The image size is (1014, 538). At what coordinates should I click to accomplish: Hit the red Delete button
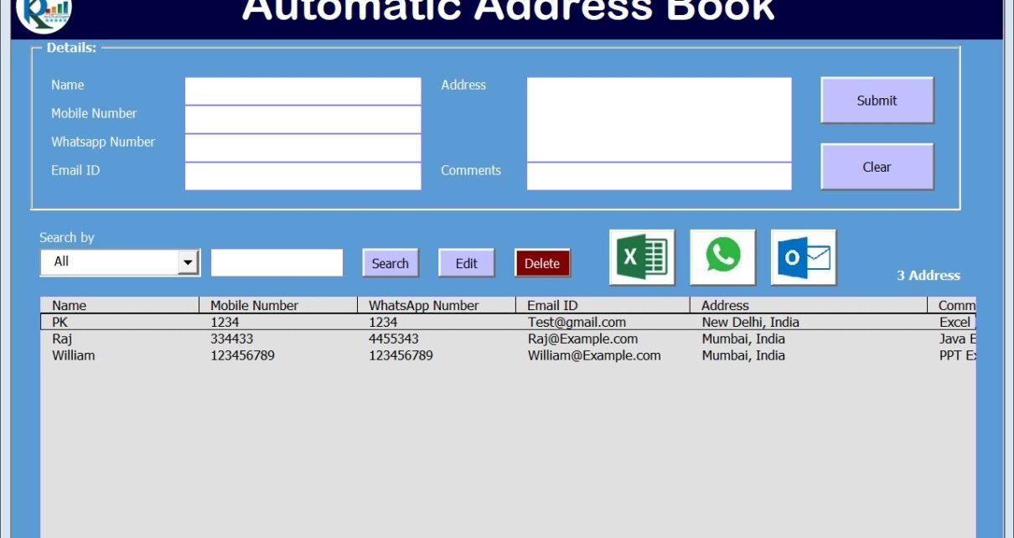542,263
